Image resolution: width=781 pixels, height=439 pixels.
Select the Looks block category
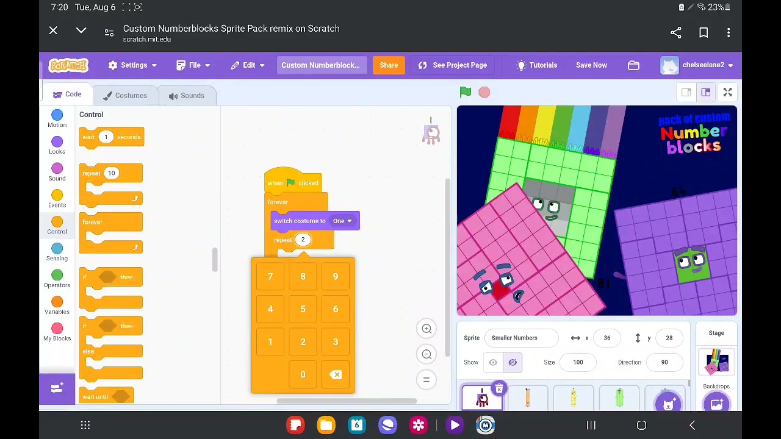pyautogui.click(x=57, y=146)
